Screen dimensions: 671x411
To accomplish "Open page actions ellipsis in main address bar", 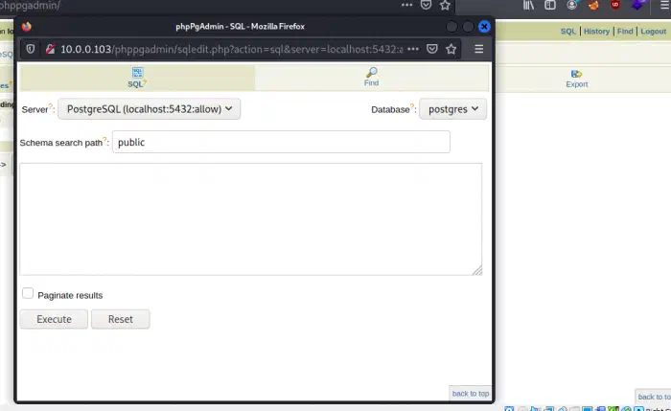I will tap(407, 5).
